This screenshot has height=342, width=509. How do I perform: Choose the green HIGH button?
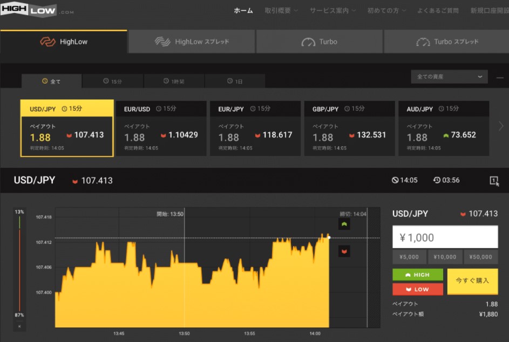(418, 275)
